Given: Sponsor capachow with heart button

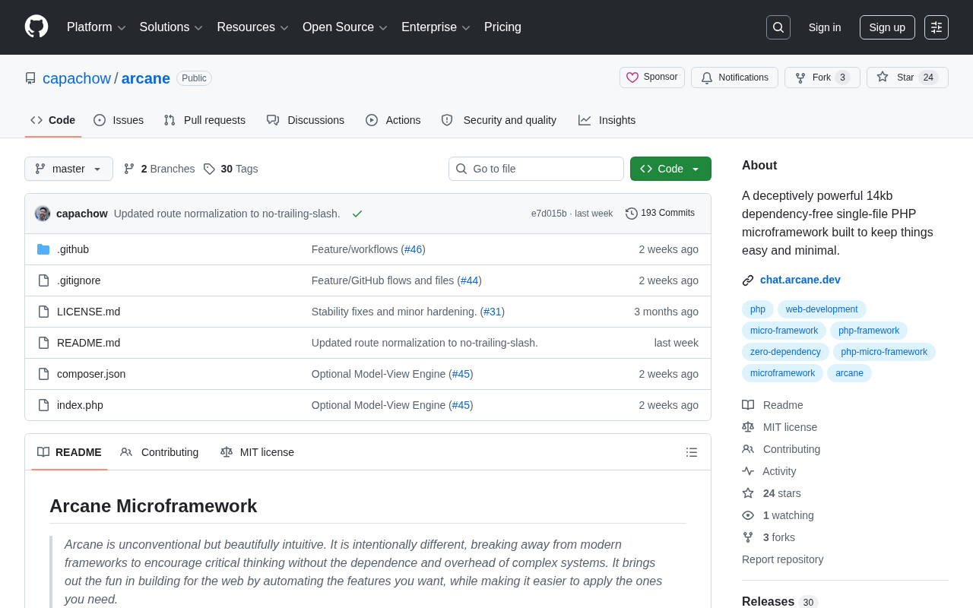Looking at the screenshot, I should [651, 78].
